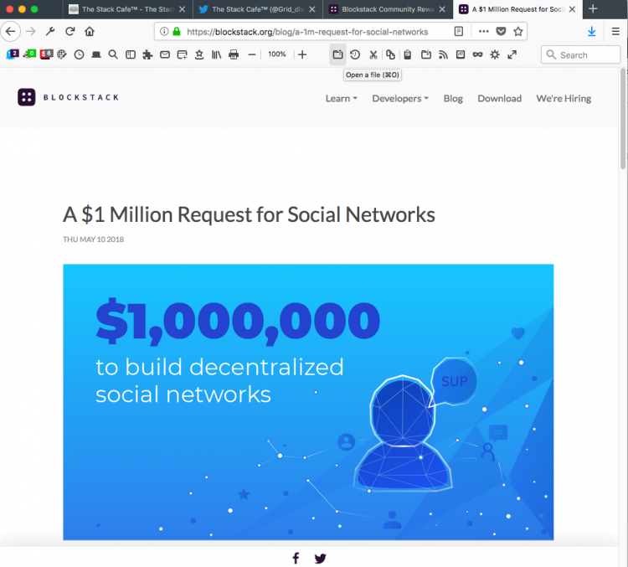Screen dimensions: 628x567
Task: Click the forward navigation arrow
Action: pos(31,31)
